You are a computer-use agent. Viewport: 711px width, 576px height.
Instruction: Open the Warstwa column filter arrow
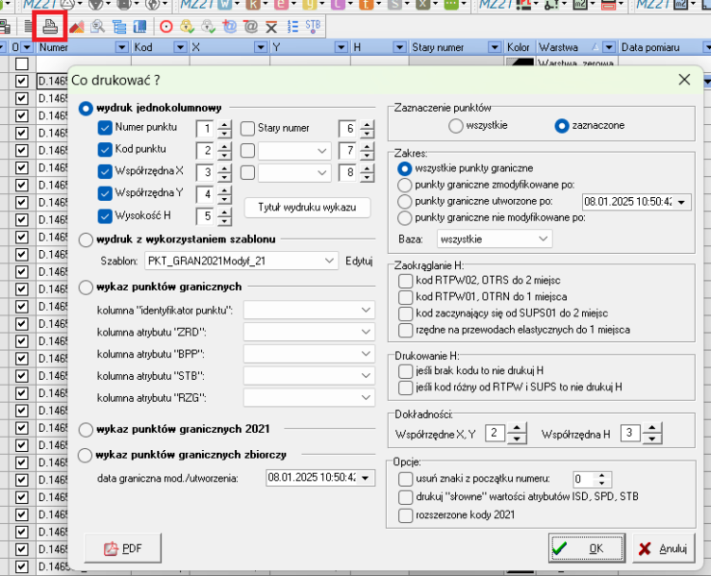(x=609, y=47)
